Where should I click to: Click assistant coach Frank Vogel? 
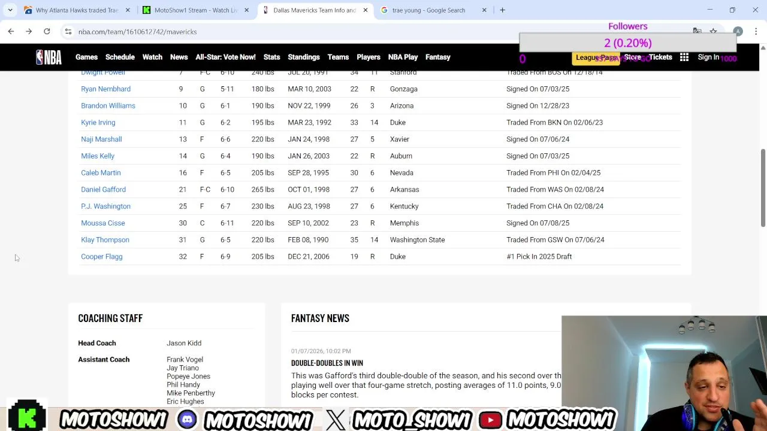pyautogui.click(x=185, y=359)
